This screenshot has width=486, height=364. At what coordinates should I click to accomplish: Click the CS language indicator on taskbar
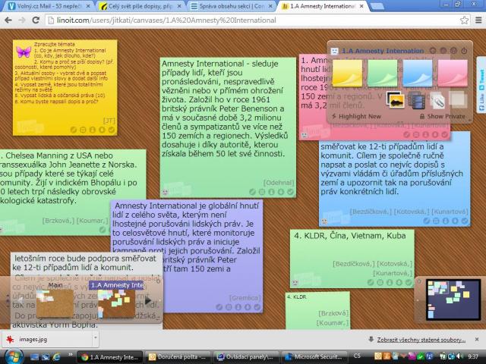[x=357, y=356]
